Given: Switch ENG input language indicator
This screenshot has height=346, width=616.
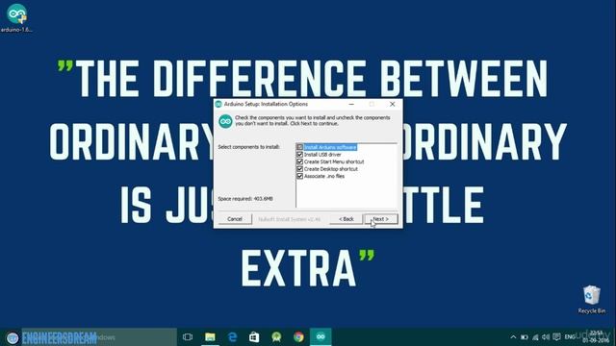Looking at the screenshot, I should (570, 337).
